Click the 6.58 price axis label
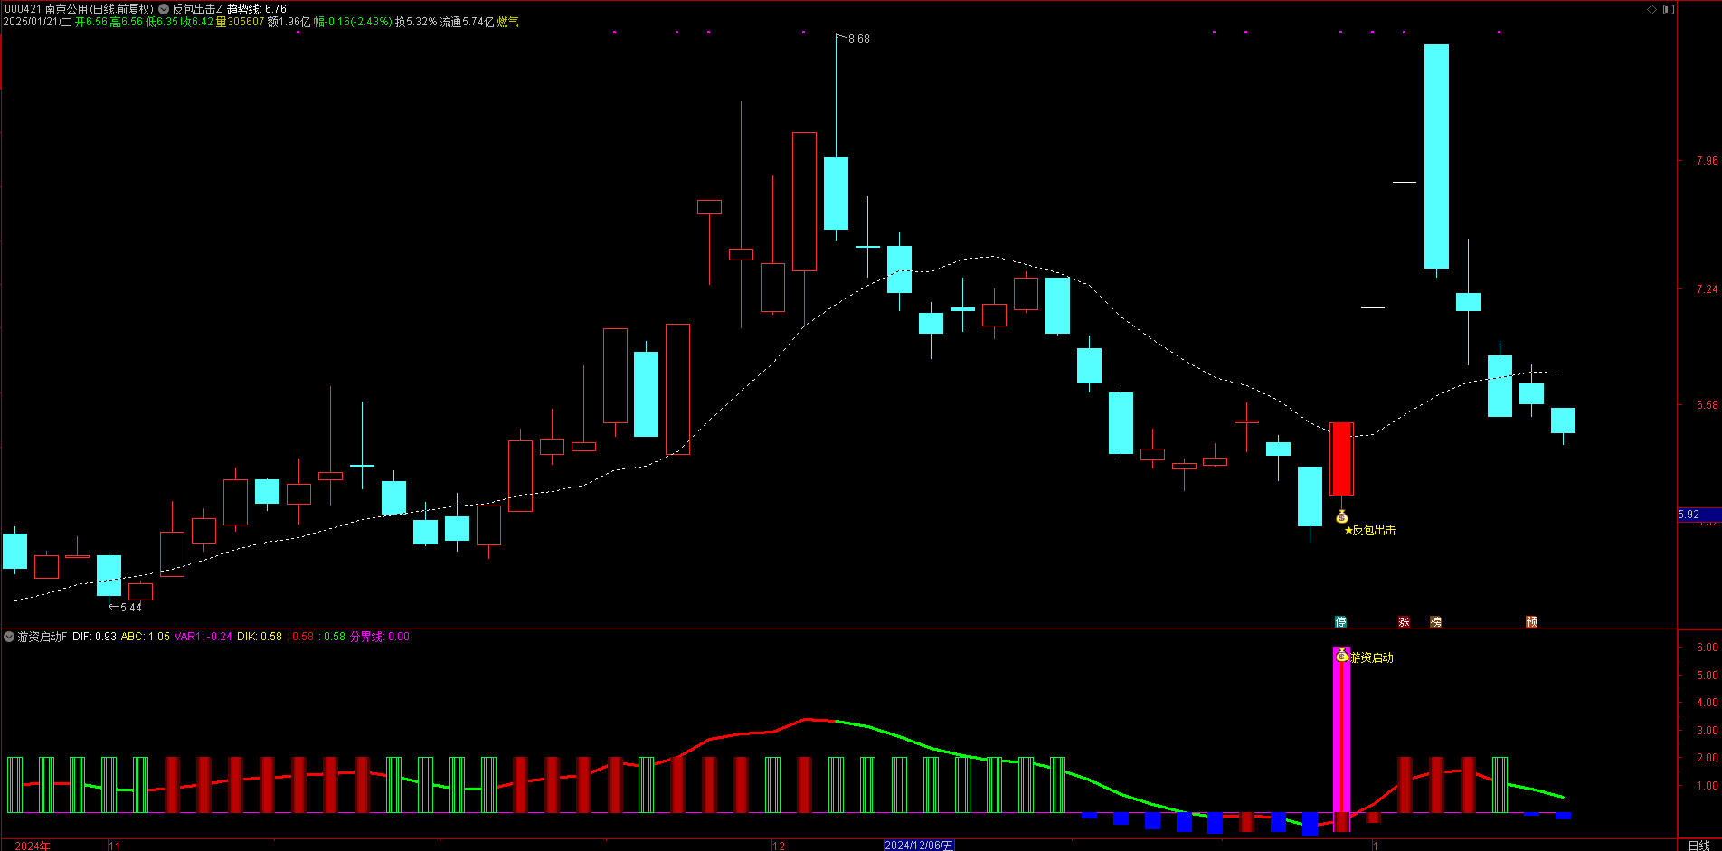This screenshot has height=851, width=1722. (x=1707, y=405)
